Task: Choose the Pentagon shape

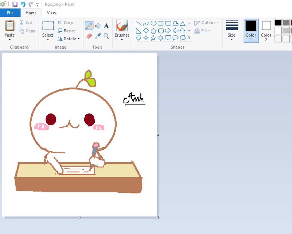Action: tap(153, 31)
